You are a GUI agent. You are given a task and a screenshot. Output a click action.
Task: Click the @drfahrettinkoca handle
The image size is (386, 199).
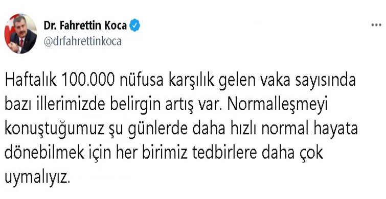(83, 41)
